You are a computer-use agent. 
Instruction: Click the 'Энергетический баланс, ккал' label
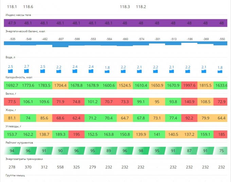click(25, 31)
